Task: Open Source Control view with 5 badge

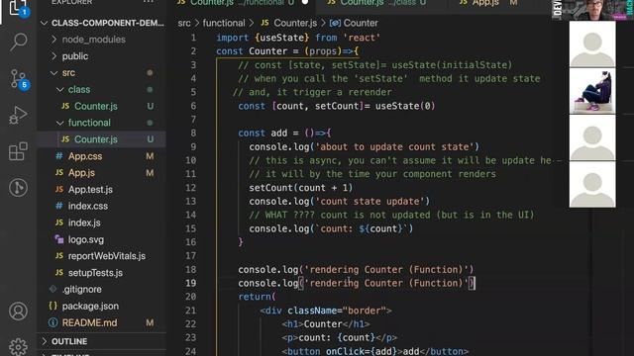Action: point(19,78)
